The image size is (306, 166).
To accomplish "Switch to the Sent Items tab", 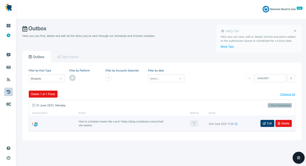I will pos(68,57).
